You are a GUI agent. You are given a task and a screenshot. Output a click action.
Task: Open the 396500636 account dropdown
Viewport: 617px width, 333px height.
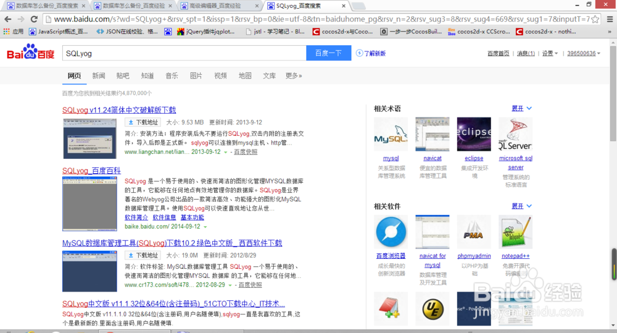click(x=584, y=53)
